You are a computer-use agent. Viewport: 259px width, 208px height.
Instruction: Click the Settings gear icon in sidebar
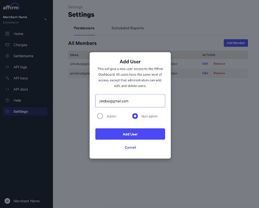(x=7, y=112)
